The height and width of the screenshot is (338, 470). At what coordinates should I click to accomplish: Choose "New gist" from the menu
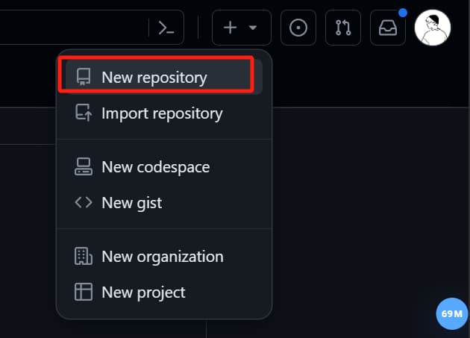pyautogui.click(x=131, y=202)
